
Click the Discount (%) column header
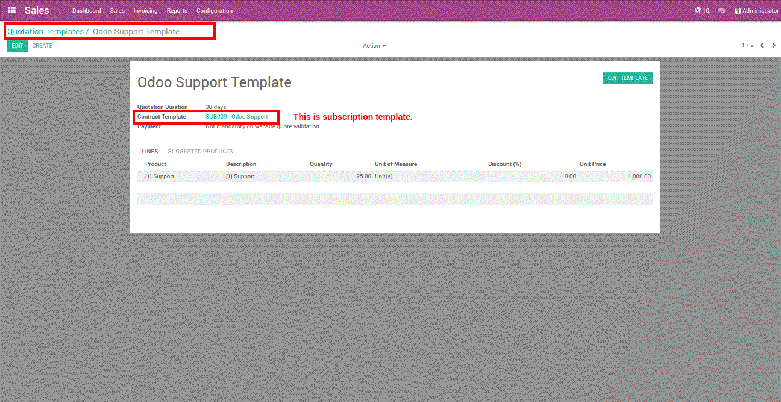point(504,164)
